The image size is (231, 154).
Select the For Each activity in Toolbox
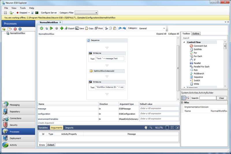point(196,56)
